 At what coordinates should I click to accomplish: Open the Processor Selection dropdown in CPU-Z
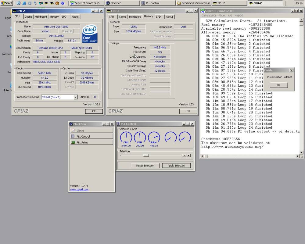click(76, 97)
